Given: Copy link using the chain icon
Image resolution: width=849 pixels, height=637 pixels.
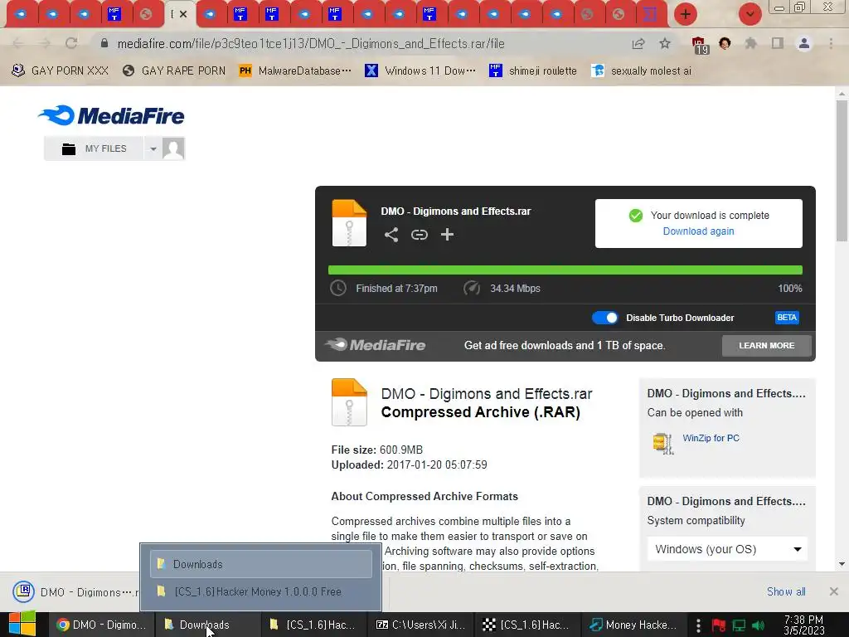Looking at the screenshot, I should [419, 235].
